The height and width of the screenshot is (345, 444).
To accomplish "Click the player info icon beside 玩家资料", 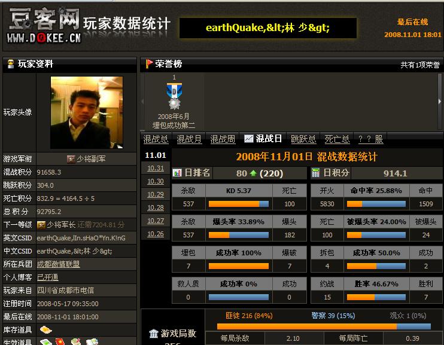I will pos(10,64).
